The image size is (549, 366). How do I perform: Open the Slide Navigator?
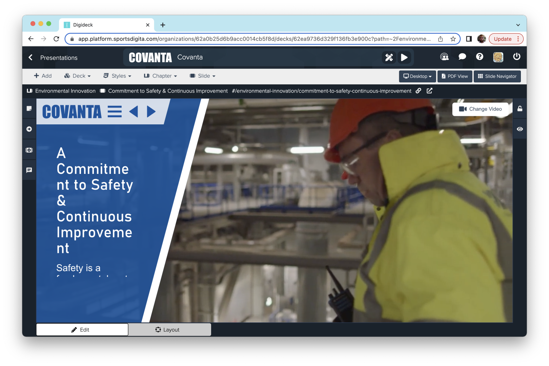click(497, 76)
